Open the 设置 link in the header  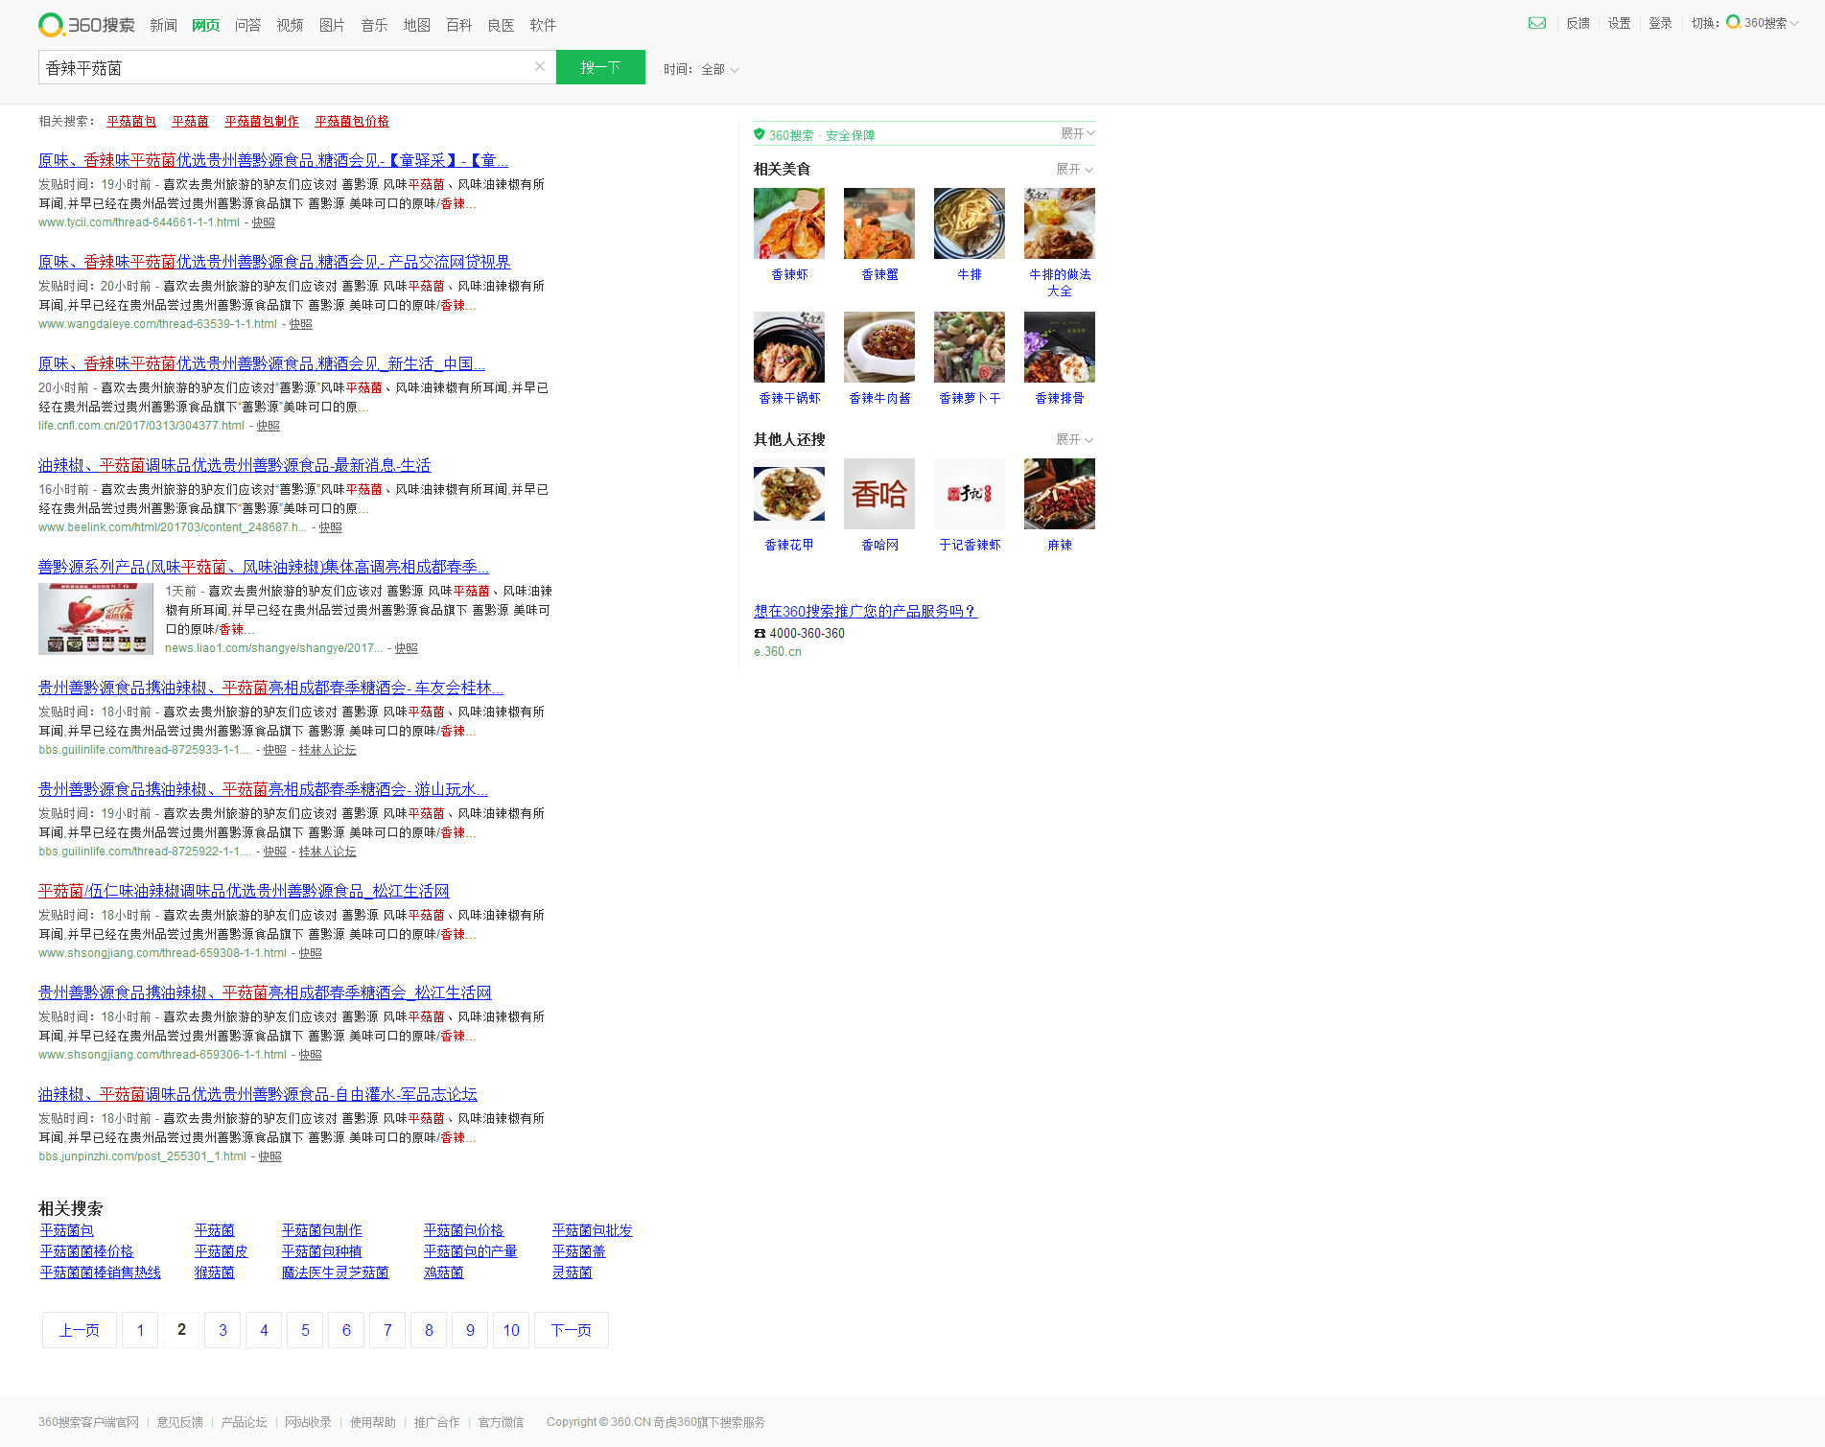tap(1619, 23)
